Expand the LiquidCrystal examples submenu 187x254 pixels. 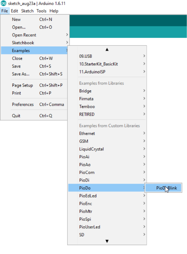[x=107, y=149]
